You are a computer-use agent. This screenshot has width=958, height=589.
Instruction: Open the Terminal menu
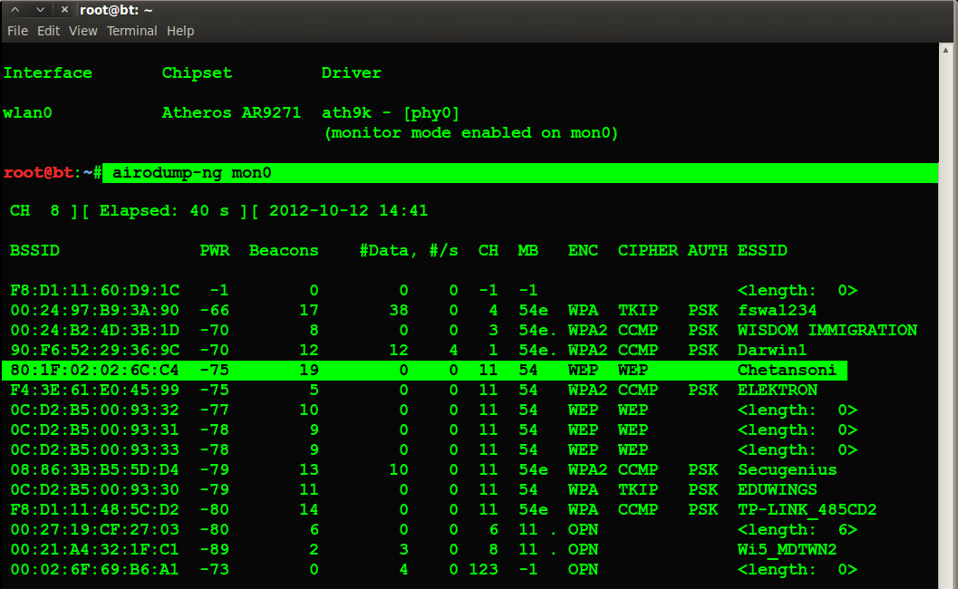click(132, 31)
